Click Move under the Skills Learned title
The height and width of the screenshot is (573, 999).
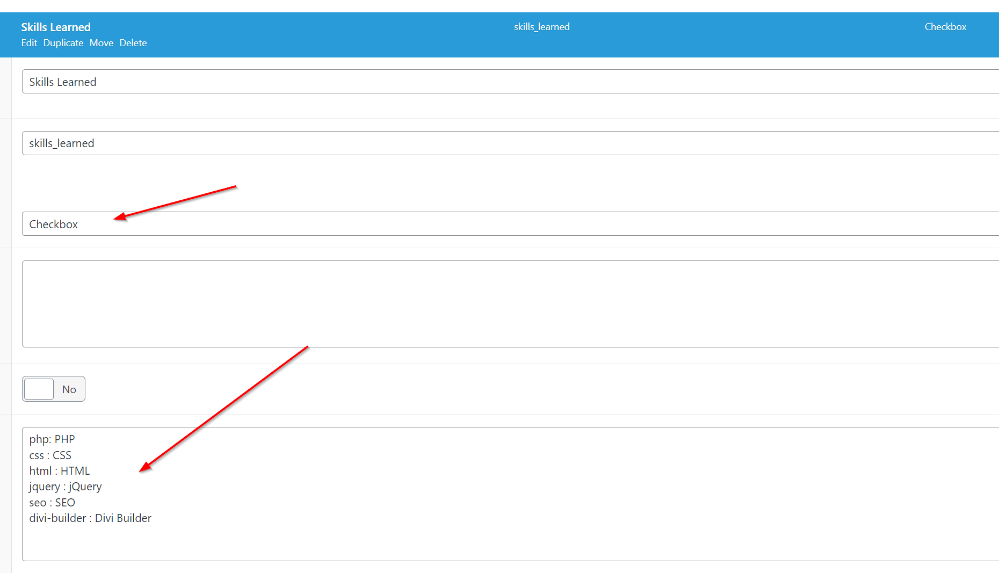pos(102,43)
